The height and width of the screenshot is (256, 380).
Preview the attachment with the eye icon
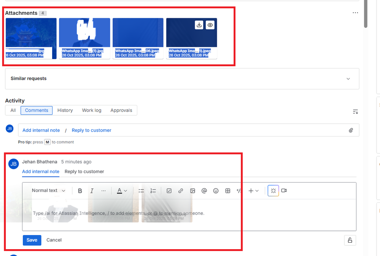click(210, 25)
